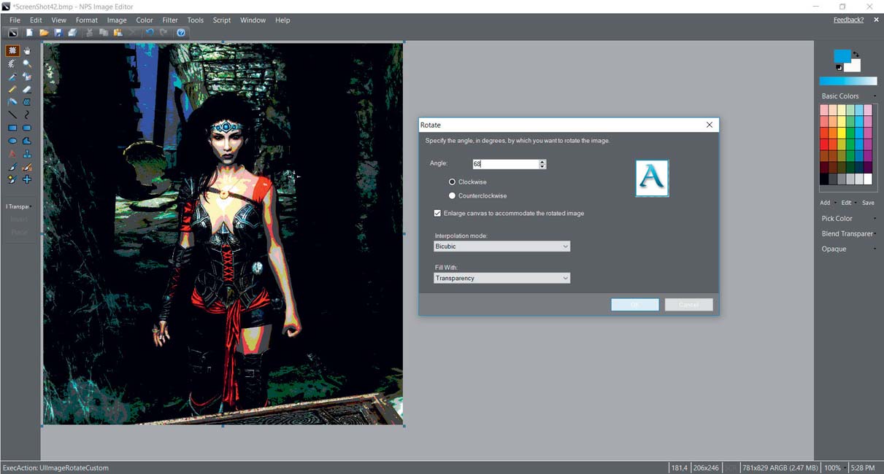Image resolution: width=884 pixels, height=474 pixels.
Task: Select the Clockwise radio button
Action: (452, 182)
